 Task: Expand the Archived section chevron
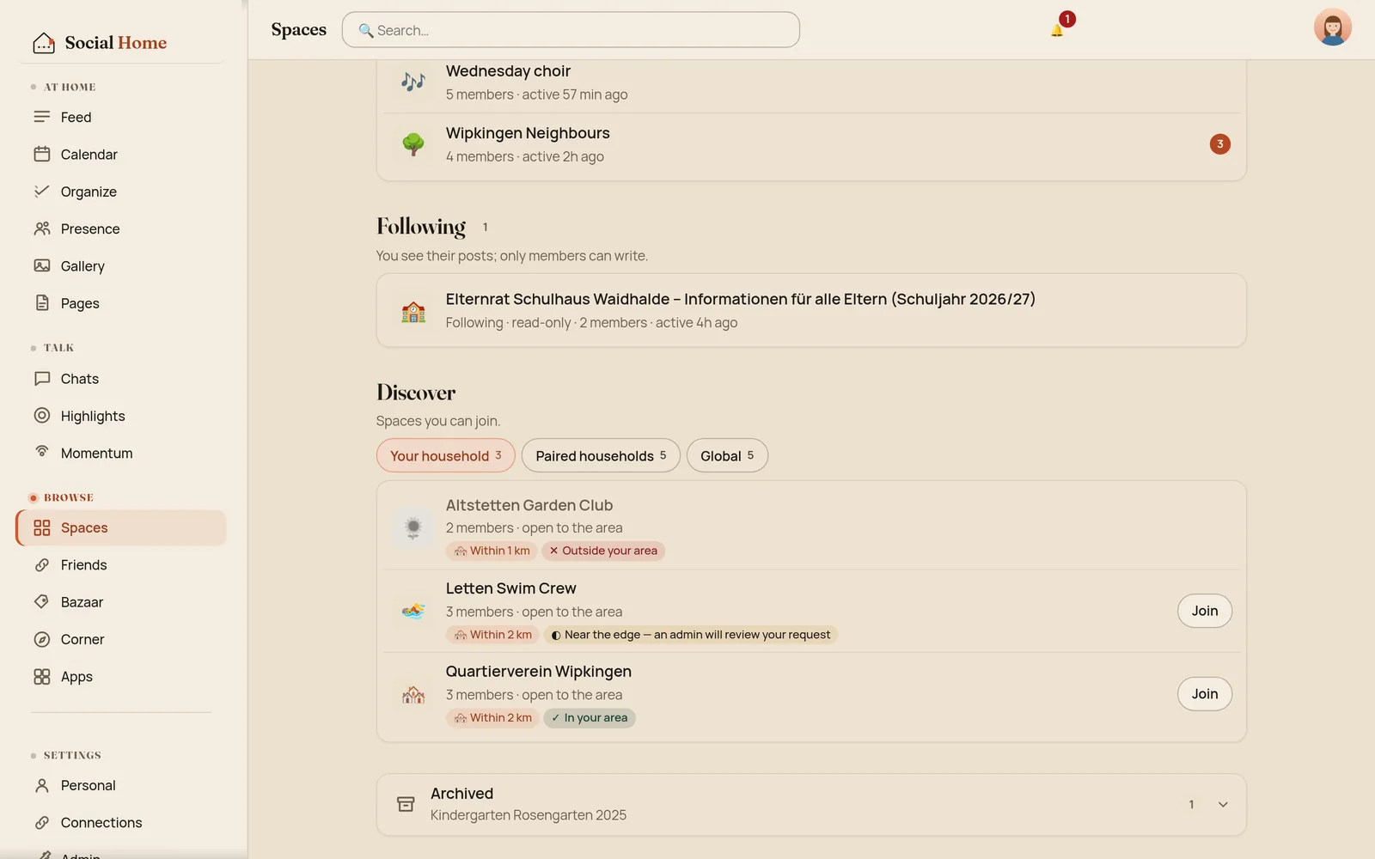[x=1223, y=805]
